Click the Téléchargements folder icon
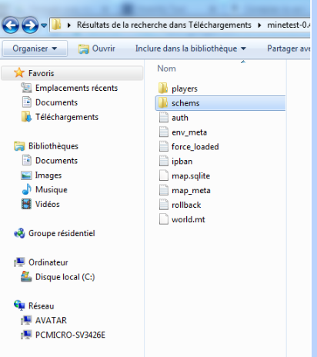Viewport: 317px width, 357px height. (x=26, y=117)
